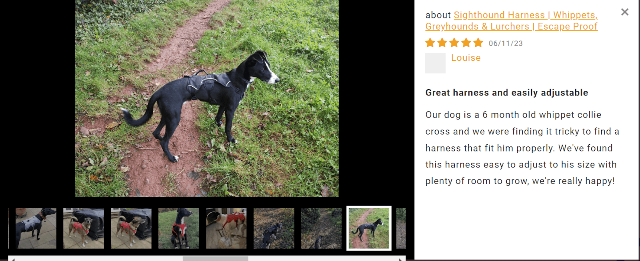Close the review popup with the X

[625, 12]
